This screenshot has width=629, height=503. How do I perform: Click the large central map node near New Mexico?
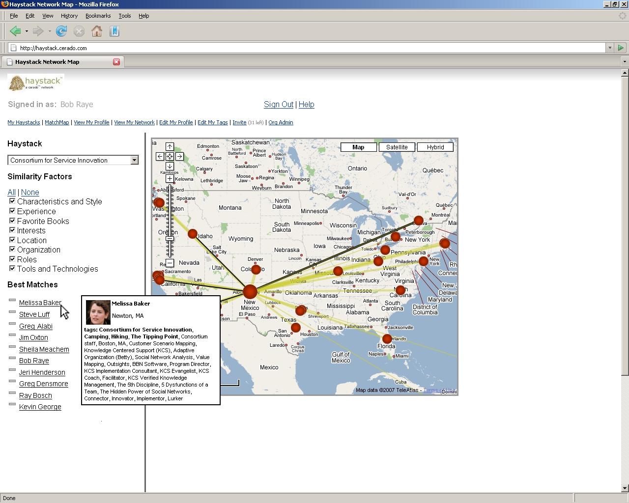point(250,292)
